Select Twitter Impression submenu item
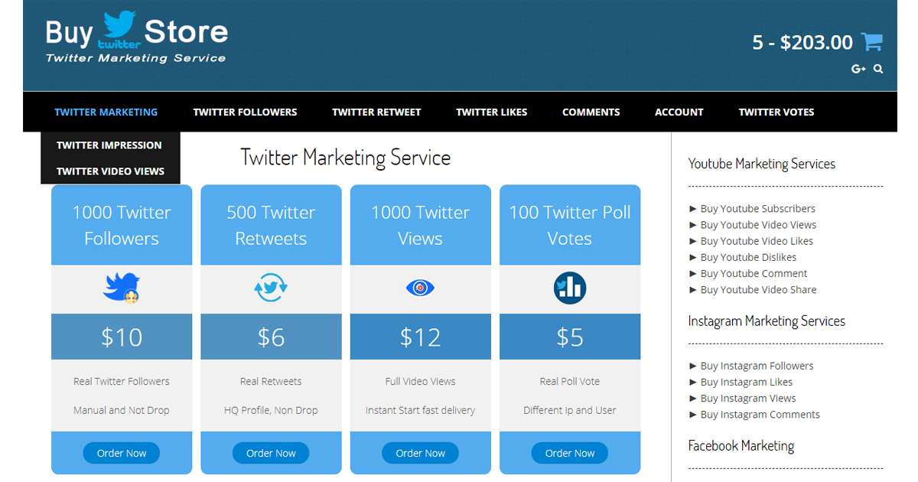The width and height of the screenshot is (918, 482). pyautogui.click(x=109, y=145)
